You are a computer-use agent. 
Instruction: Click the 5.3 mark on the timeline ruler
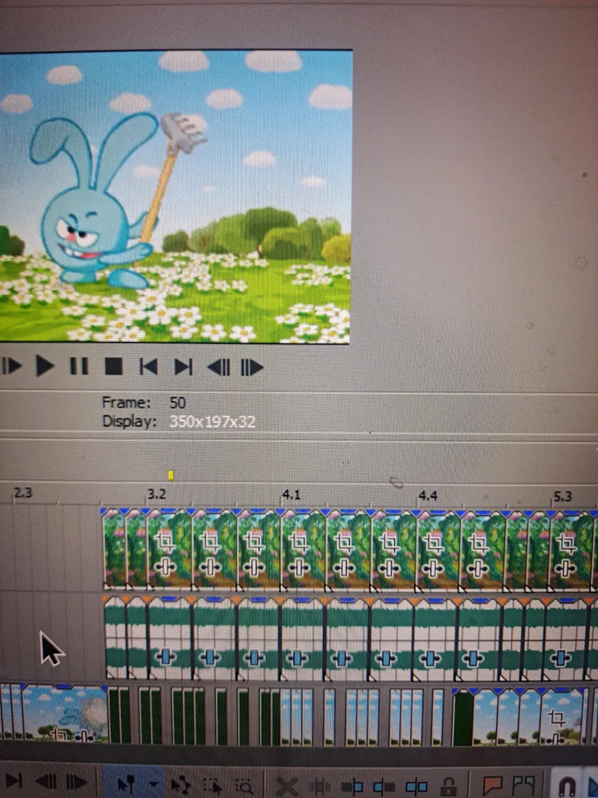[562, 496]
